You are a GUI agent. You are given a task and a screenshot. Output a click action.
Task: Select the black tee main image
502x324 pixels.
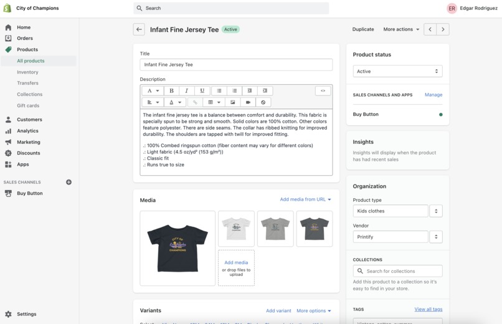[x=178, y=248]
